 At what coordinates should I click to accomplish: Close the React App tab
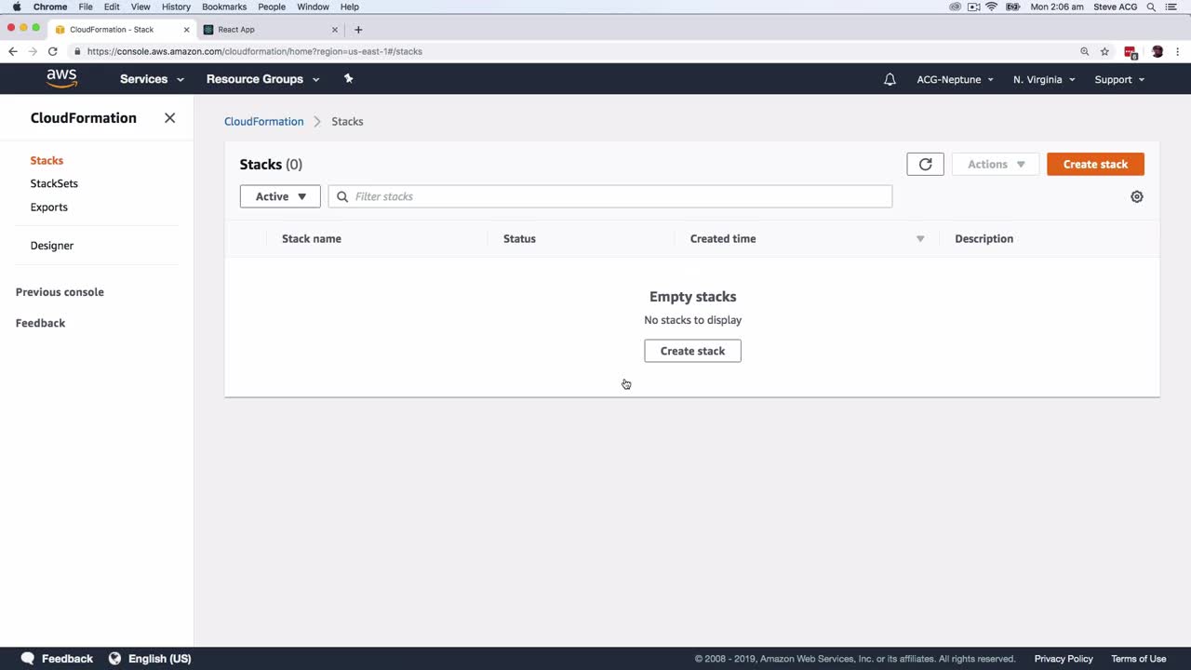pyautogui.click(x=335, y=30)
